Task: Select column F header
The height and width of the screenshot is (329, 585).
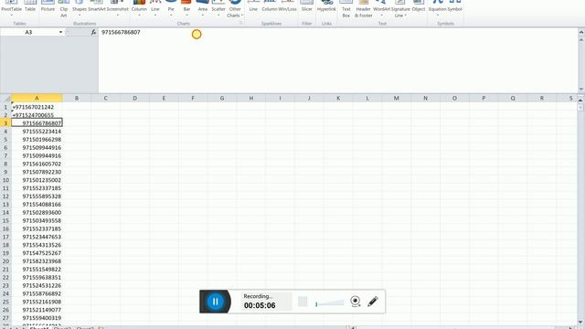Action: [x=193, y=98]
